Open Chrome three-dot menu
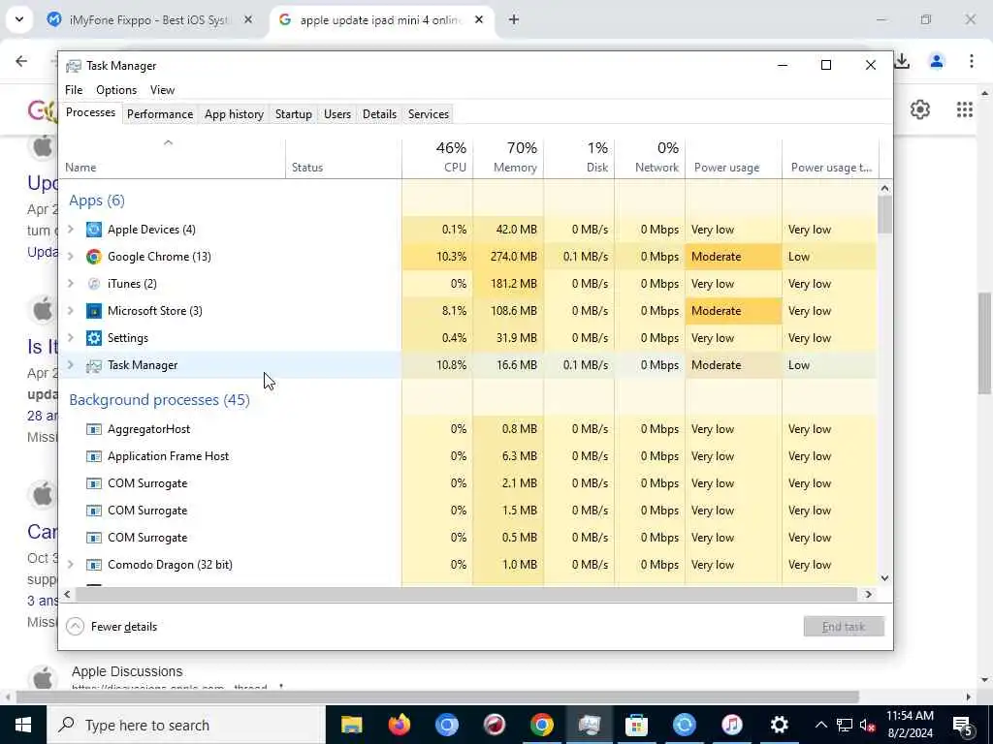The image size is (993, 744). click(x=972, y=61)
